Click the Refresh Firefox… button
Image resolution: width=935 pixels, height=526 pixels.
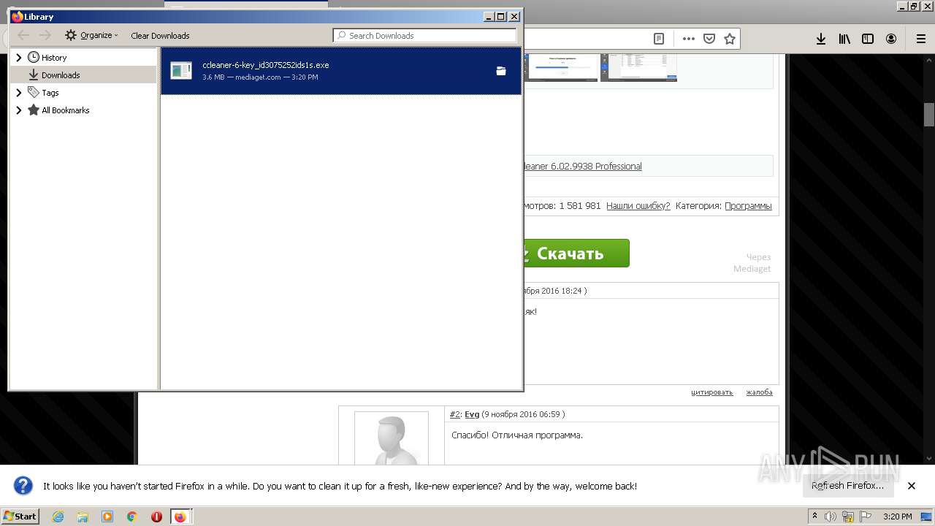(847, 486)
